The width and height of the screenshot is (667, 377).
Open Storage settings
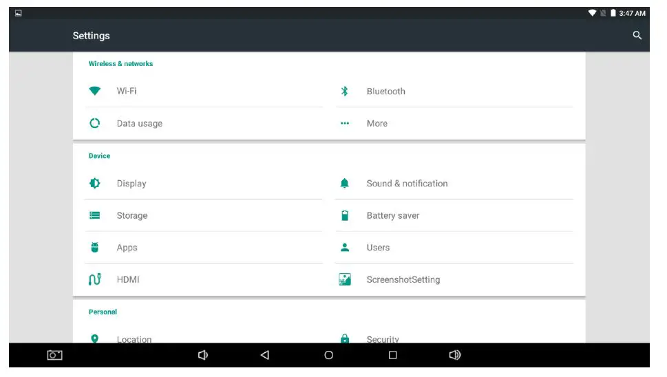[203, 215]
